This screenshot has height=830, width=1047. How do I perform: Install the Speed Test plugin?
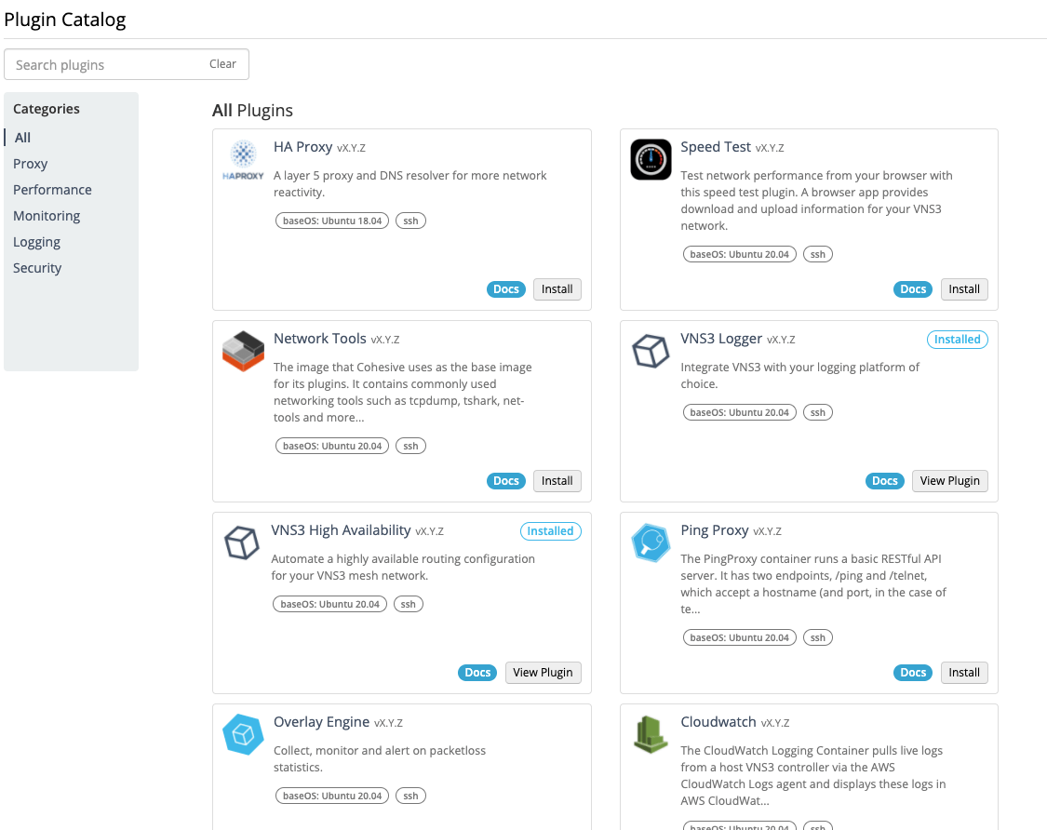point(964,289)
